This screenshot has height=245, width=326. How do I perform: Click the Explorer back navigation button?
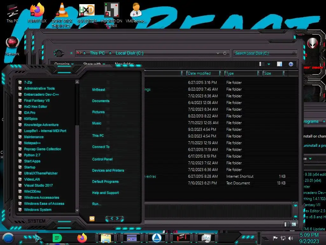click(x=59, y=53)
